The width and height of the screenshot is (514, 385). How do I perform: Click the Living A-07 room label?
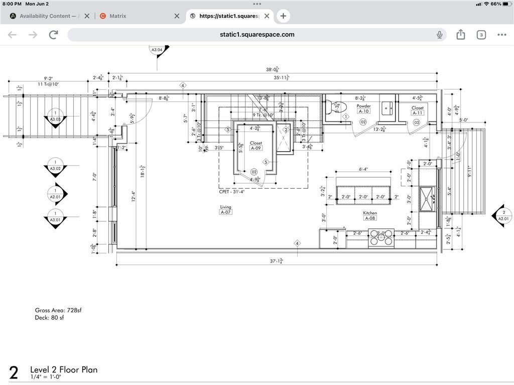225,210
